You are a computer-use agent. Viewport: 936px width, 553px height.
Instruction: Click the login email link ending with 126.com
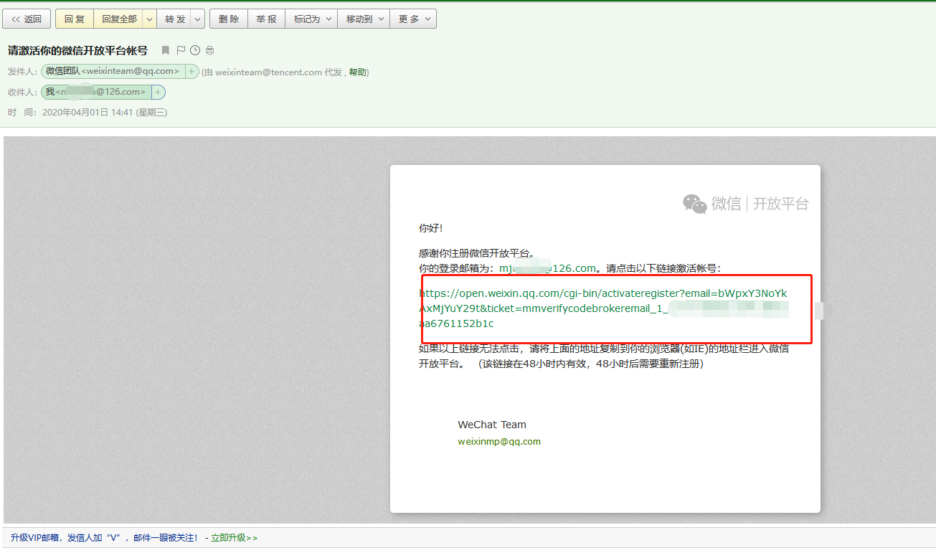[548, 268]
